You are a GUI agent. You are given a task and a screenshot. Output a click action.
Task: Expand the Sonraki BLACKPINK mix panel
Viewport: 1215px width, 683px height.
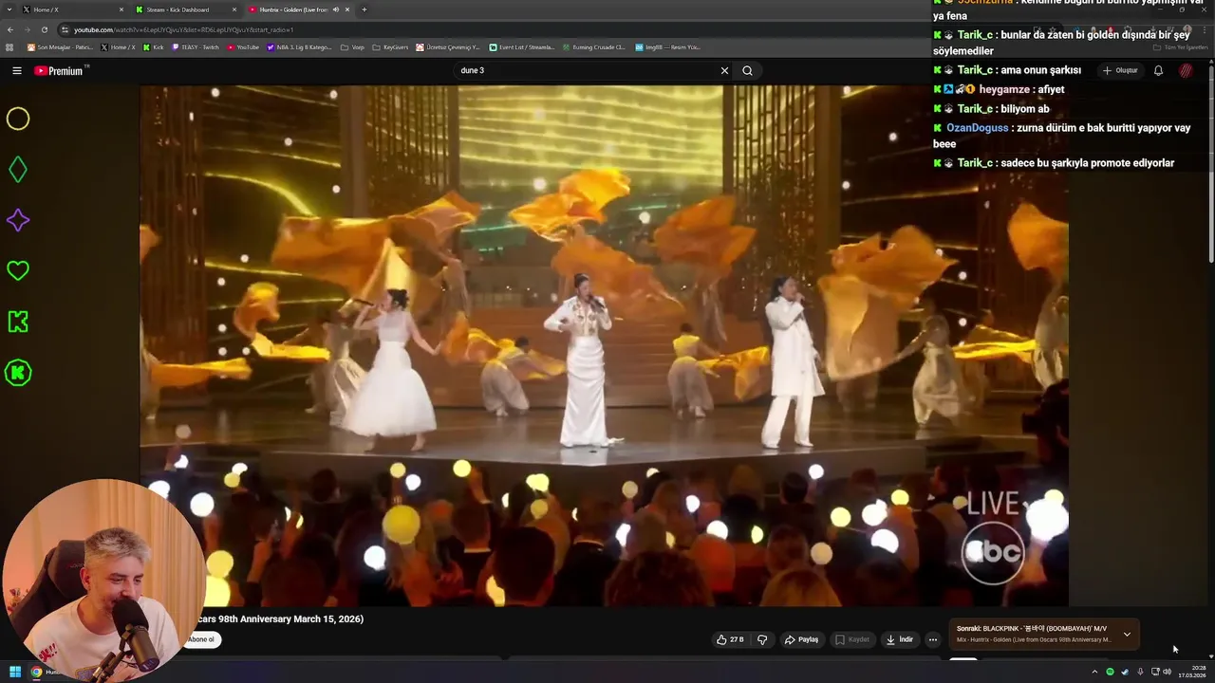(x=1127, y=634)
